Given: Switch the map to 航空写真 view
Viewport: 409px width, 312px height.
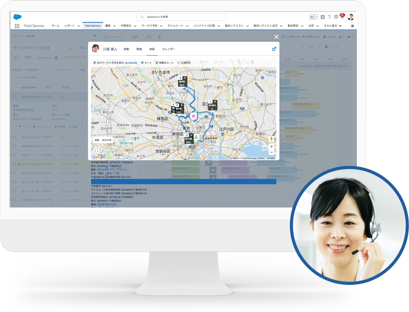Looking at the screenshot, I should click(107, 140).
